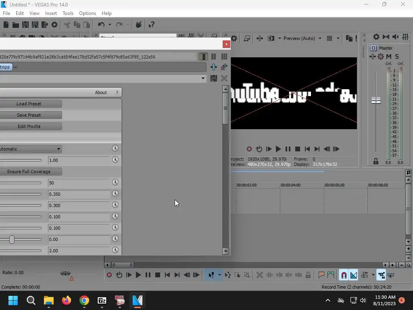The width and height of the screenshot is (413, 310).
Task: Remove the selected plug-in from the chain
Action: [224, 67]
